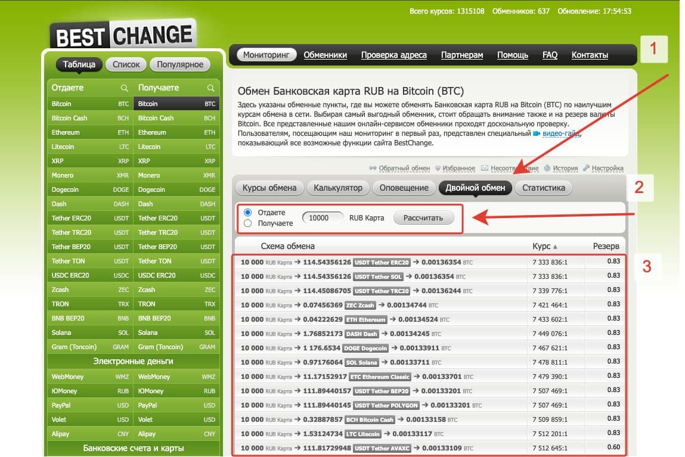
Task: Open Мониторинг in the top navigation
Action: click(x=266, y=55)
